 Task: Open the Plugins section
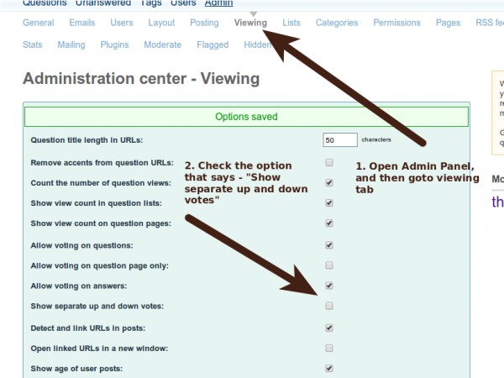click(114, 45)
